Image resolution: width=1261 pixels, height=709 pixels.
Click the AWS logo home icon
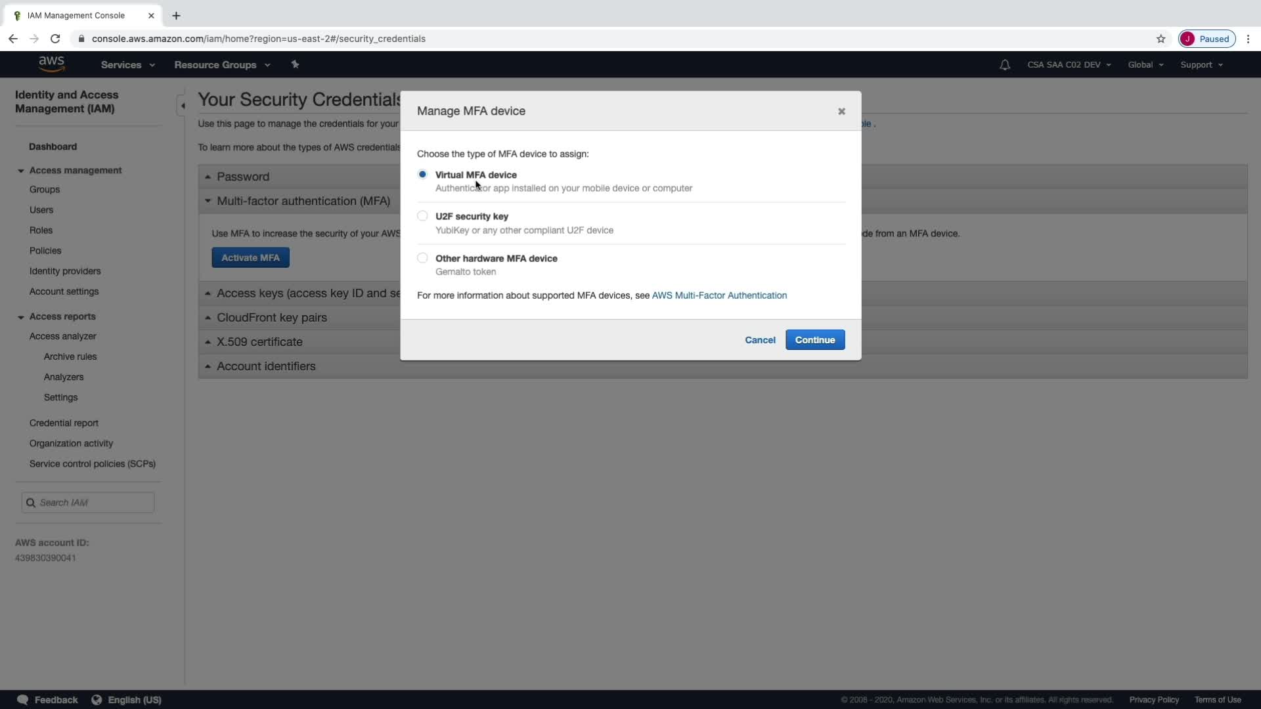51,64
